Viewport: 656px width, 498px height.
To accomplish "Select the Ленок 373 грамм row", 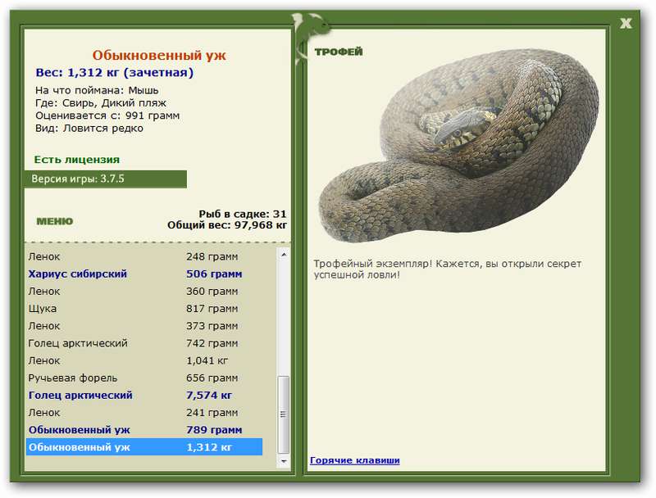I will tap(145, 326).
